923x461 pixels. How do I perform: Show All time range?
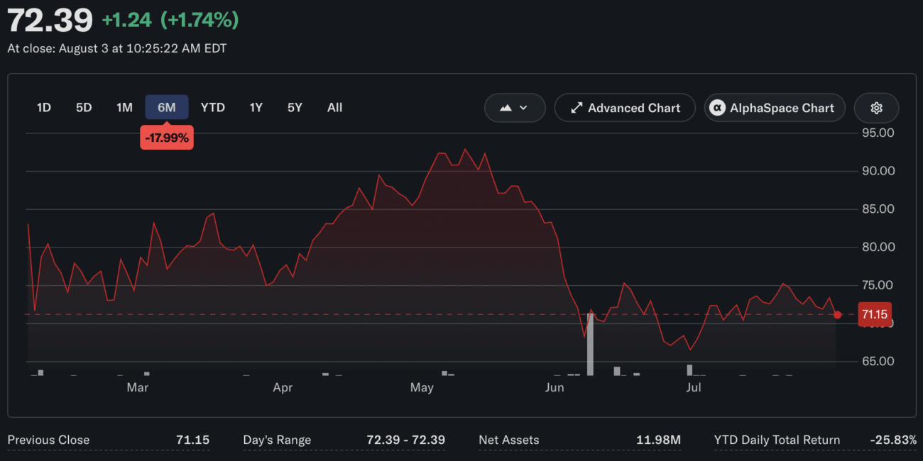click(334, 108)
